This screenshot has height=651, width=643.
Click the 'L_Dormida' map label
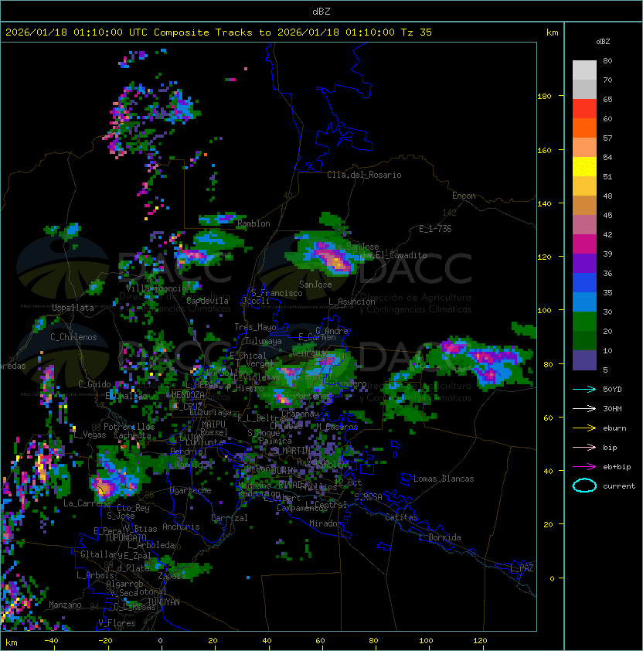click(440, 537)
